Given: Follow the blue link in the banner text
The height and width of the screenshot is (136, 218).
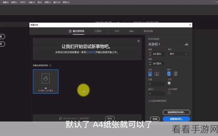Looking at the screenshot, I should pyautogui.click(x=91, y=52).
